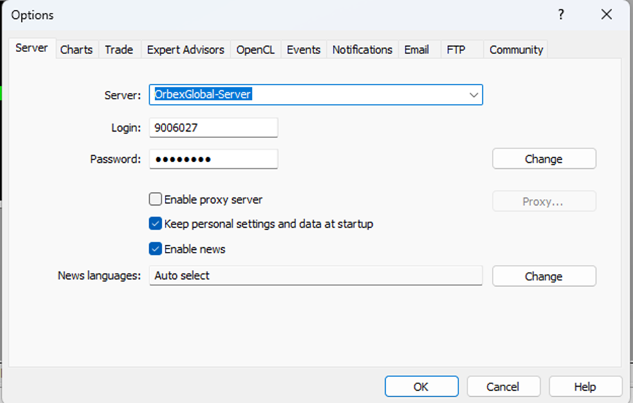Expand the Server dropdown arrow

pos(473,95)
